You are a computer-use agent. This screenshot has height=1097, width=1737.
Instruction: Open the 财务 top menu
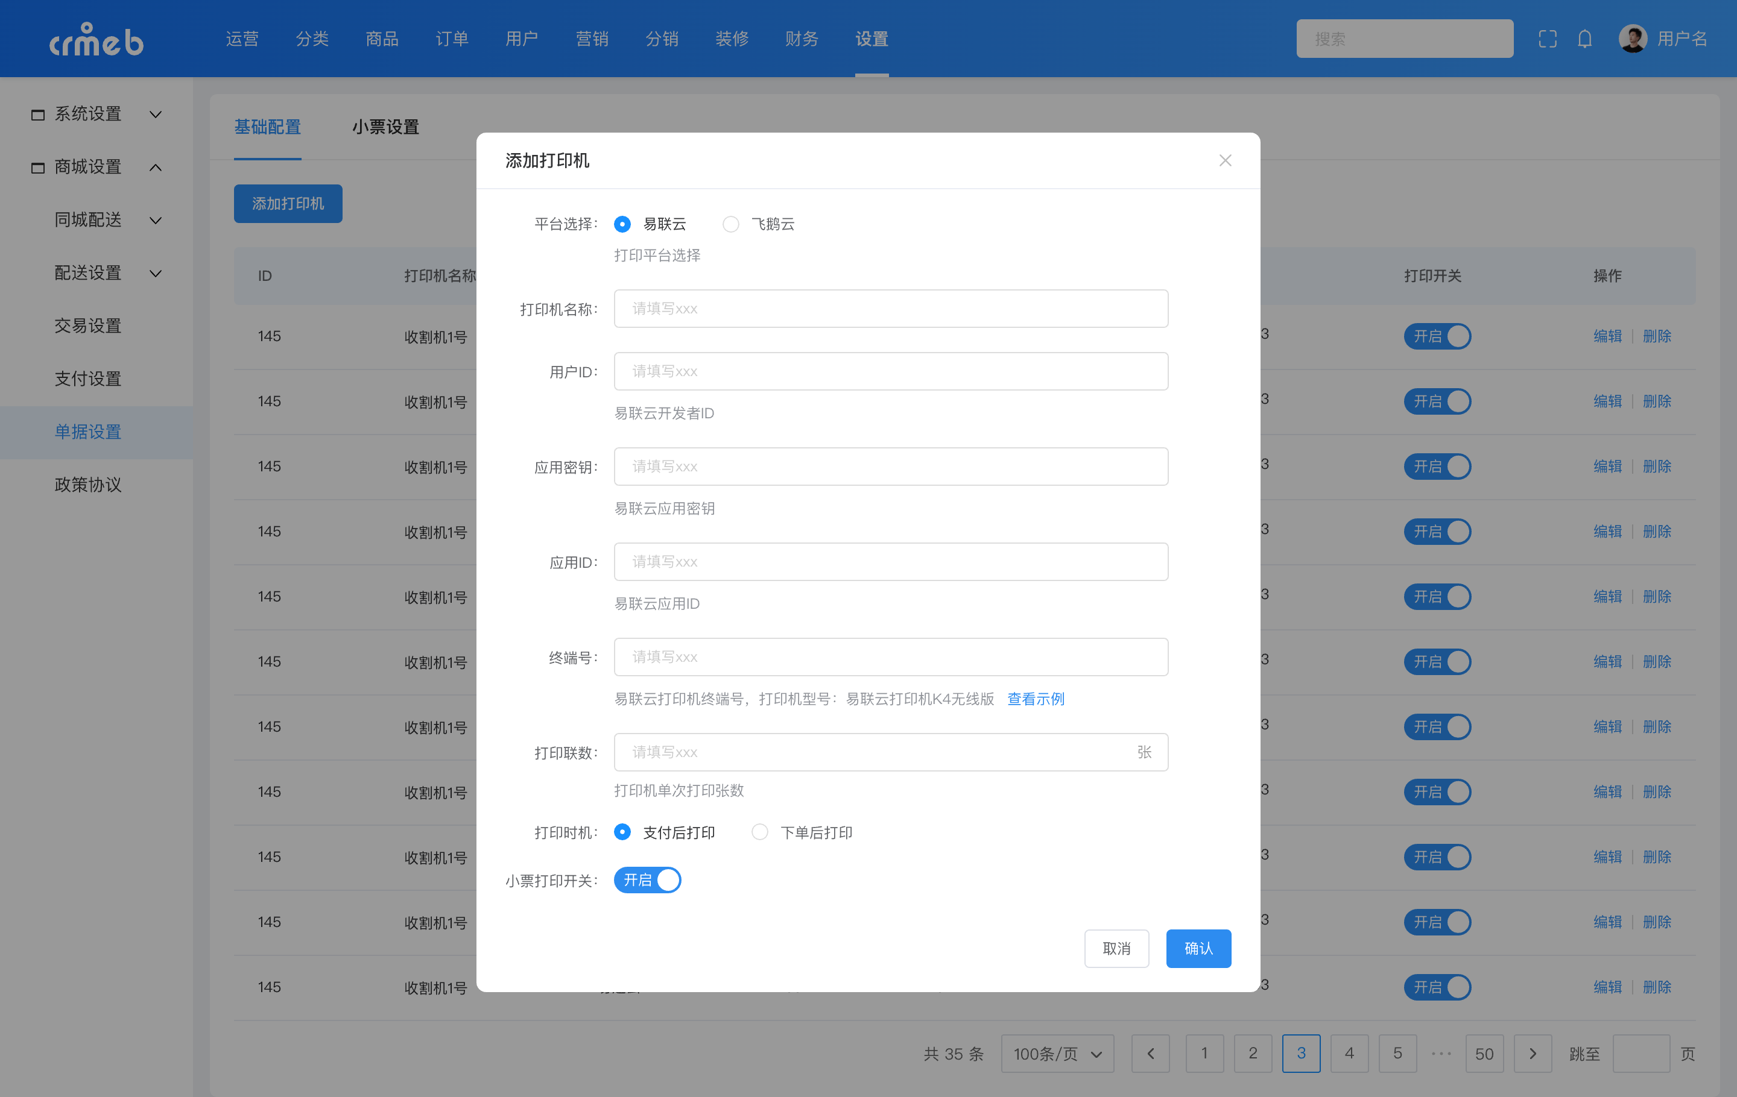[802, 39]
